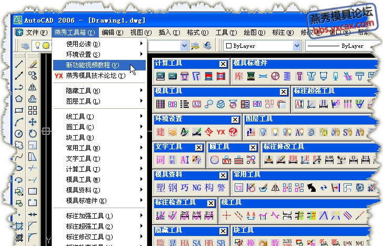Screen dimensions: 383x246
Task: Expand the 标注加强工具(1) submenu
Action: (99, 216)
